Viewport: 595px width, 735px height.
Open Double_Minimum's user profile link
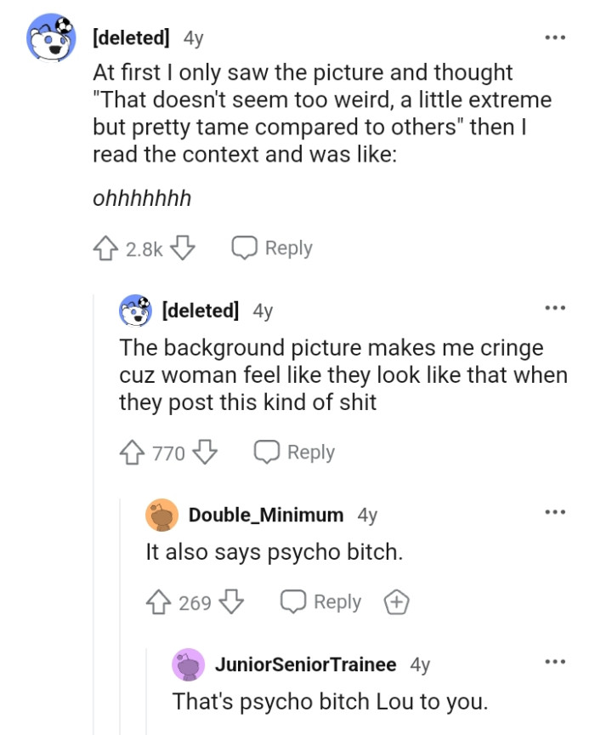click(x=266, y=515)
